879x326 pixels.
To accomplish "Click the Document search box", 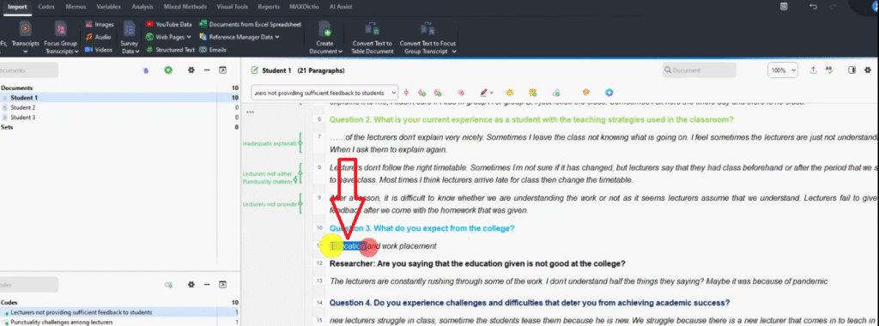I will coord(699,70).
